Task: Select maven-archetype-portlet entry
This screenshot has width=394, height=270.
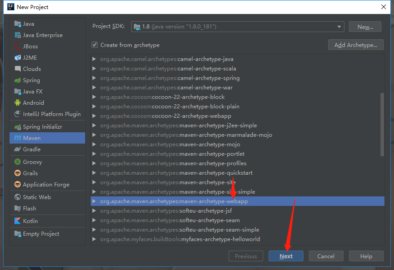Action: coord(238,154)
